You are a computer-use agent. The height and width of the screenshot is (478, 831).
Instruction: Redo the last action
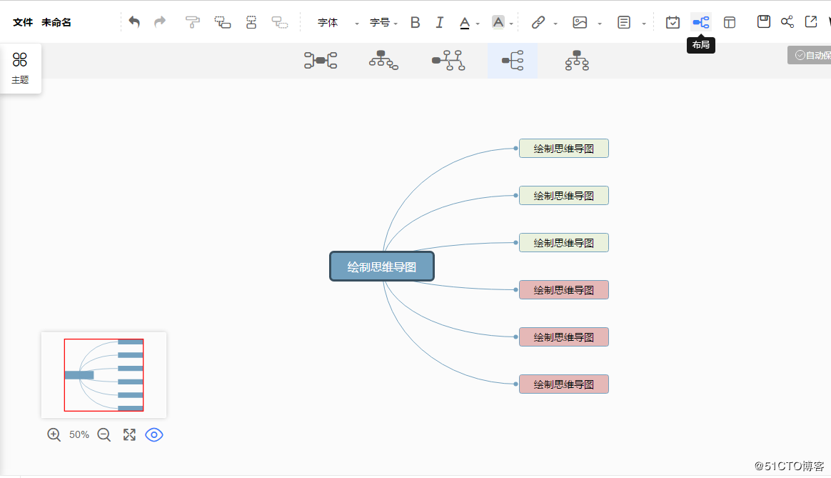(159, 22)
